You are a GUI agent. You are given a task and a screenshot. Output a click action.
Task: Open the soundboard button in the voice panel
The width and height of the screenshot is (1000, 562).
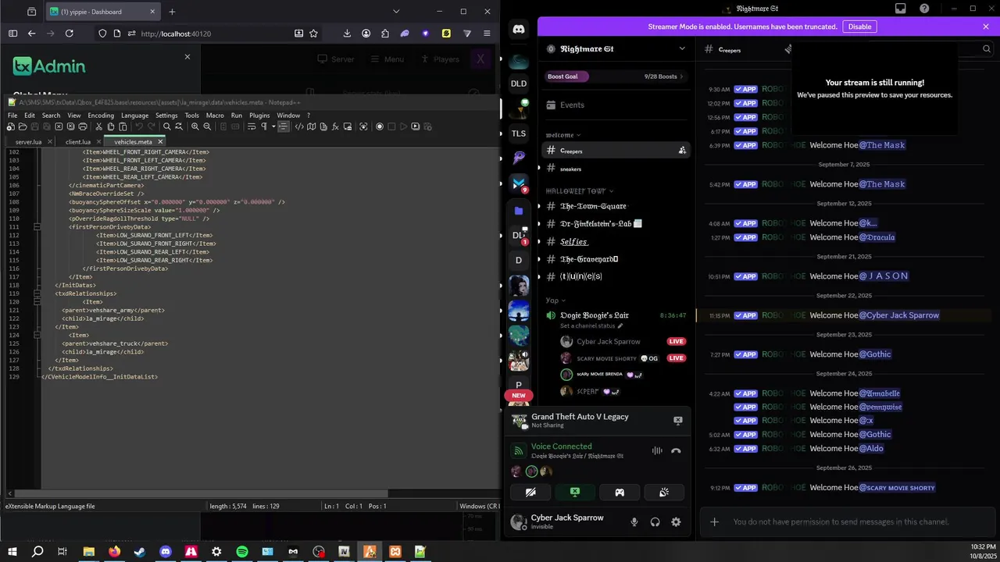coord(664,492)
